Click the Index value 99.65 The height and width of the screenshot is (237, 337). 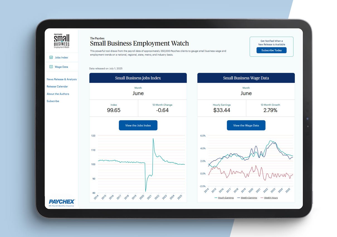[x=114, y=110]
